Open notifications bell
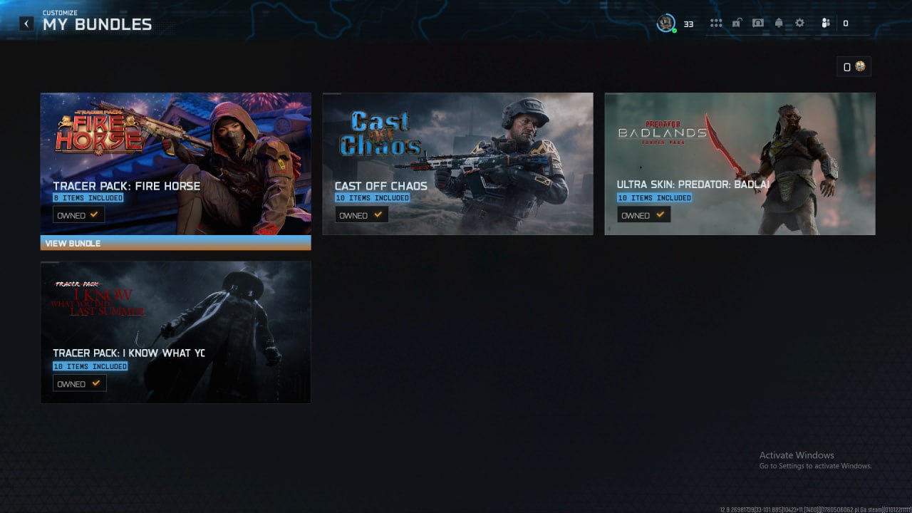The height and width of the screenshot is (513, 912). pos(779,24)
